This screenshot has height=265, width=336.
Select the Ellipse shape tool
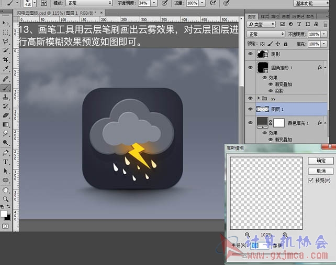[6, 180]
